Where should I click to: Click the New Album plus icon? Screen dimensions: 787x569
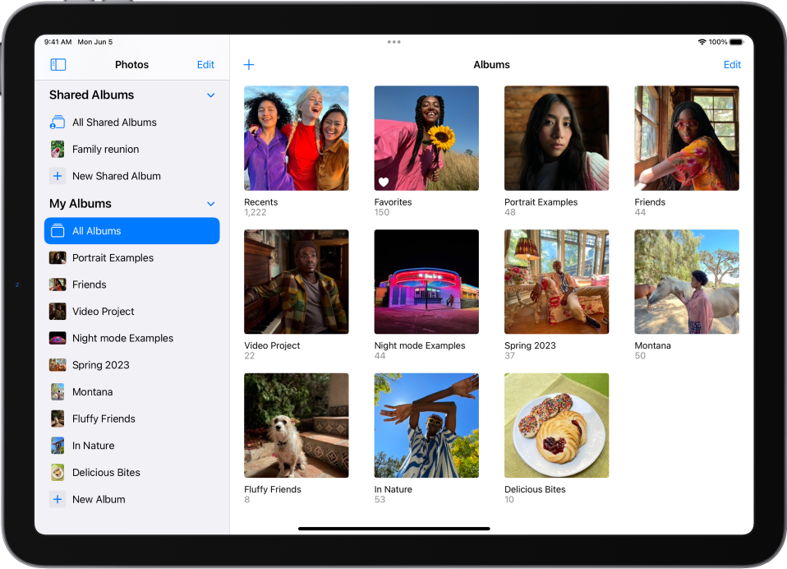click(58, 499)
